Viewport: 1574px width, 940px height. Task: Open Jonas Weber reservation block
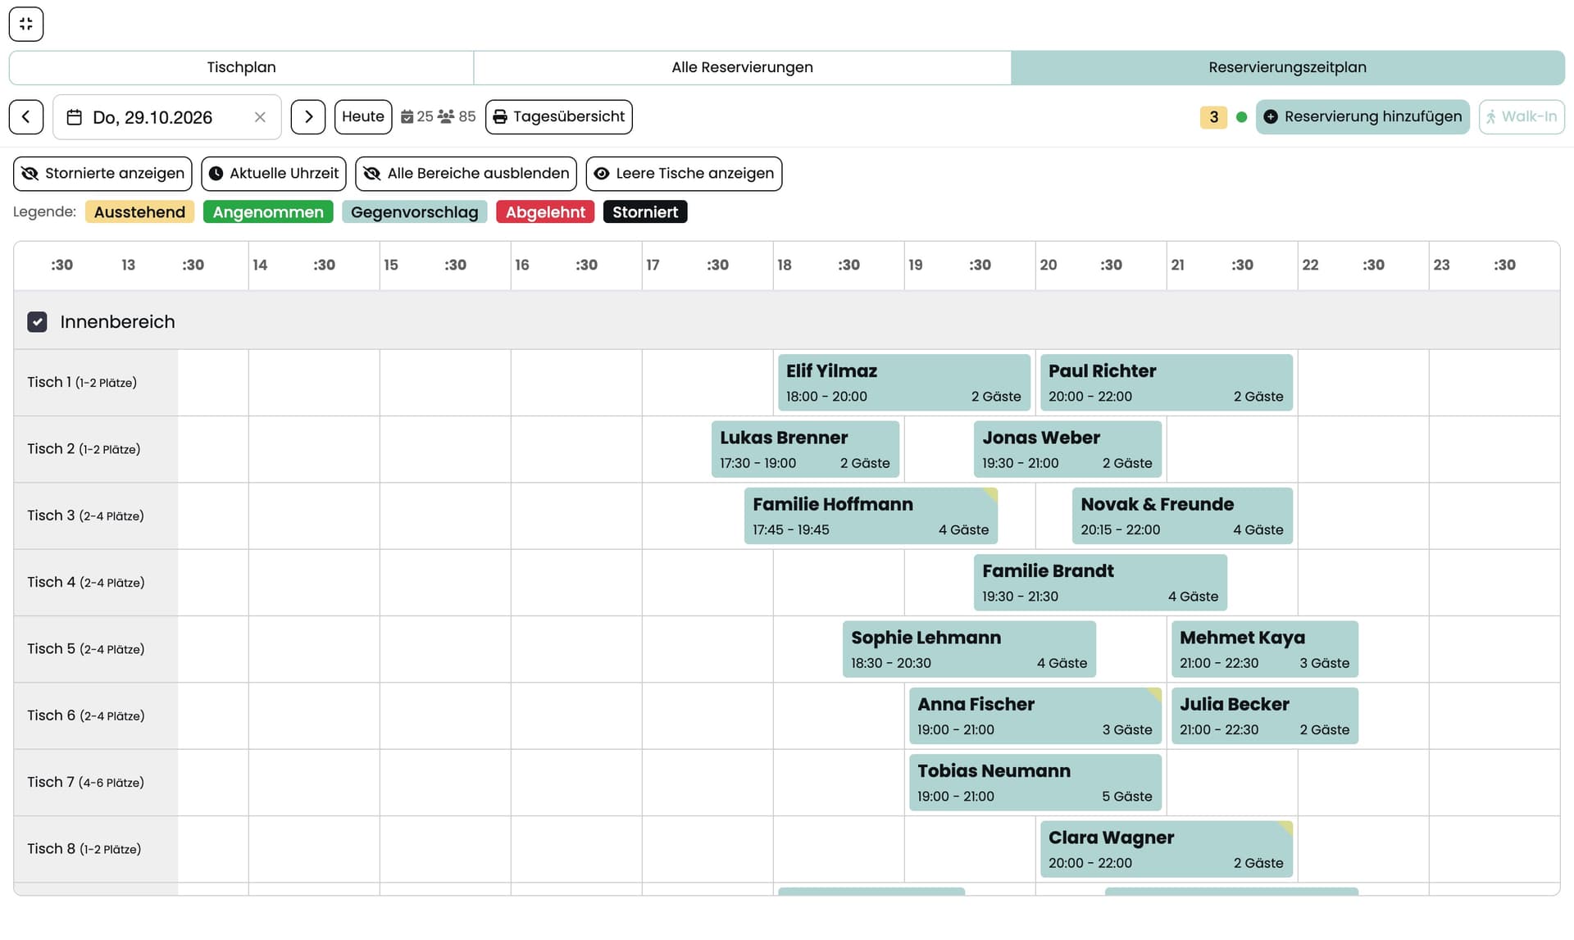[1067, 449]
